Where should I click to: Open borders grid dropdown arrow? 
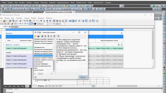[33, 24]
